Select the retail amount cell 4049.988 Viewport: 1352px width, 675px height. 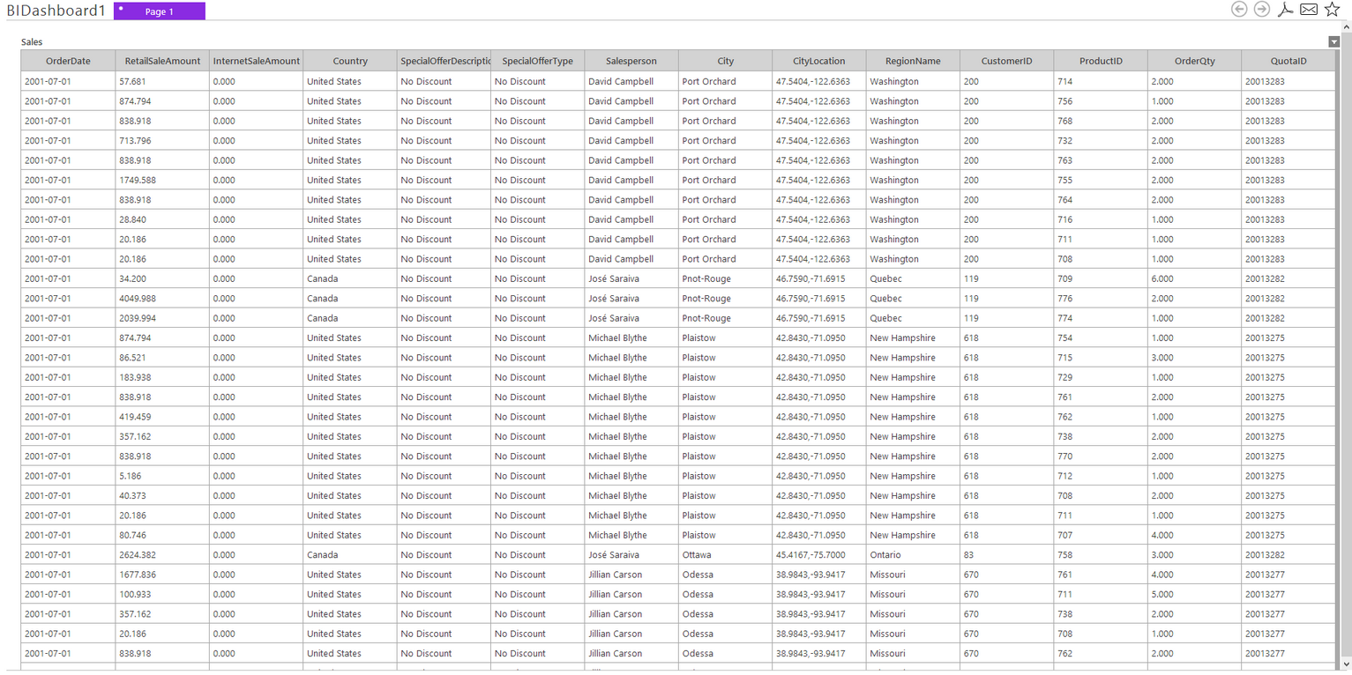click(162, 298)
